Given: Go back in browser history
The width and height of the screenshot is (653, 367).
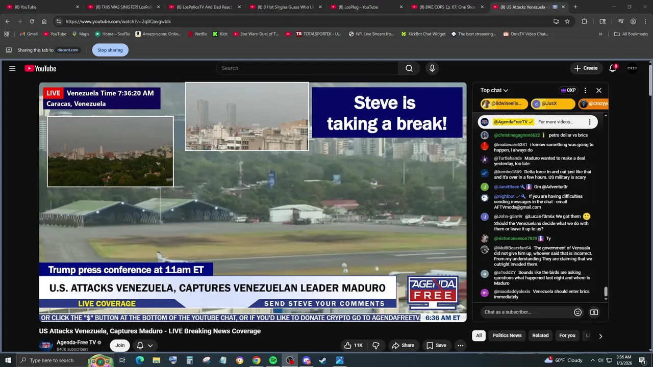Looking at the screenshot, I should pos(7,21).
